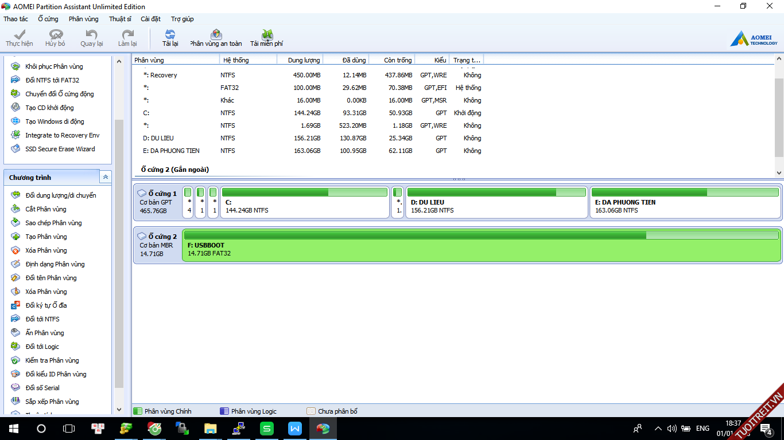Screen dimensions: 784x440
Task: Open SSD Secure Erase Wizard
Action: (60, 149)
